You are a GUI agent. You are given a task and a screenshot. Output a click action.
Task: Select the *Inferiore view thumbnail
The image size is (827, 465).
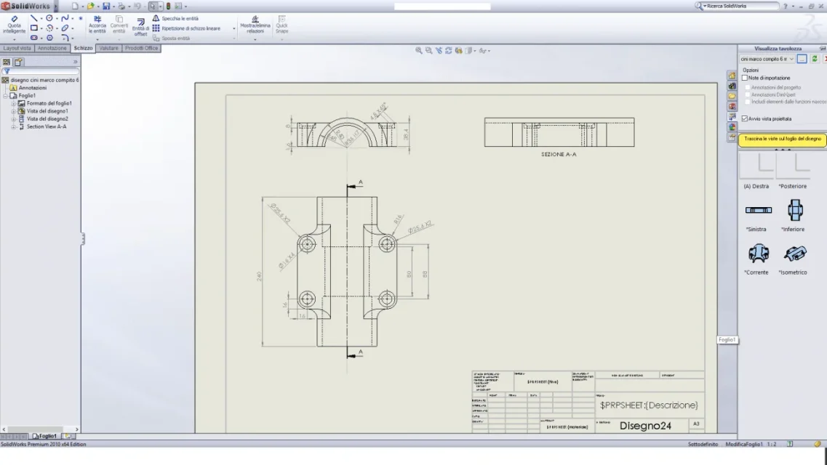[795, 210]
